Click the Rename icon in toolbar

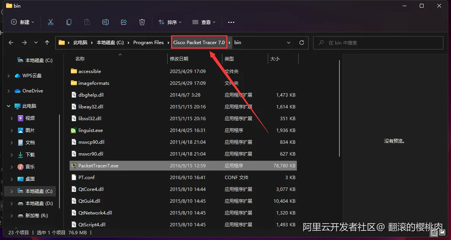pos(106,22)
